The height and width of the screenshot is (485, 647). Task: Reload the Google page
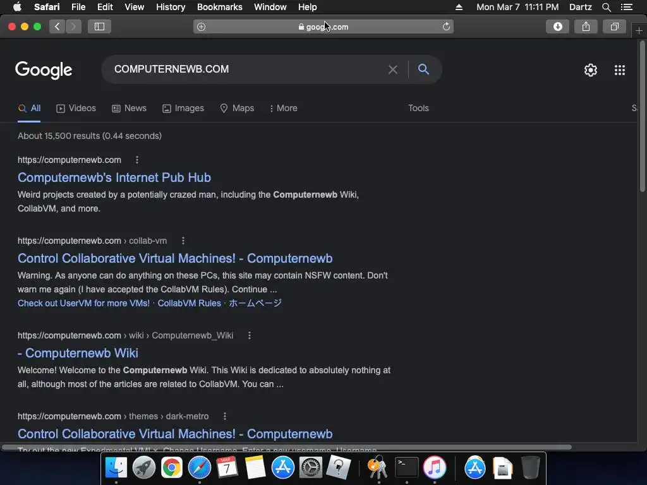point(446,27)
